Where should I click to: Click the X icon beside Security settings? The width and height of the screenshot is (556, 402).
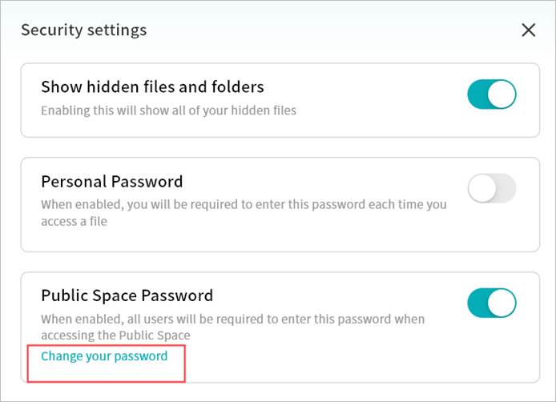(528, 30)
